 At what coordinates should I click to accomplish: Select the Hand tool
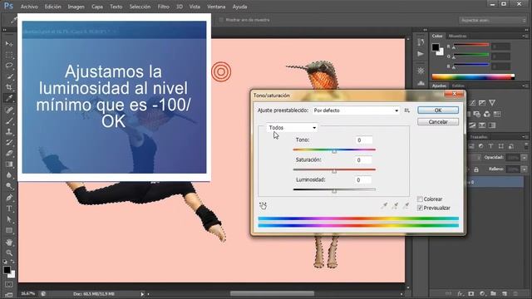click(9, 242)
